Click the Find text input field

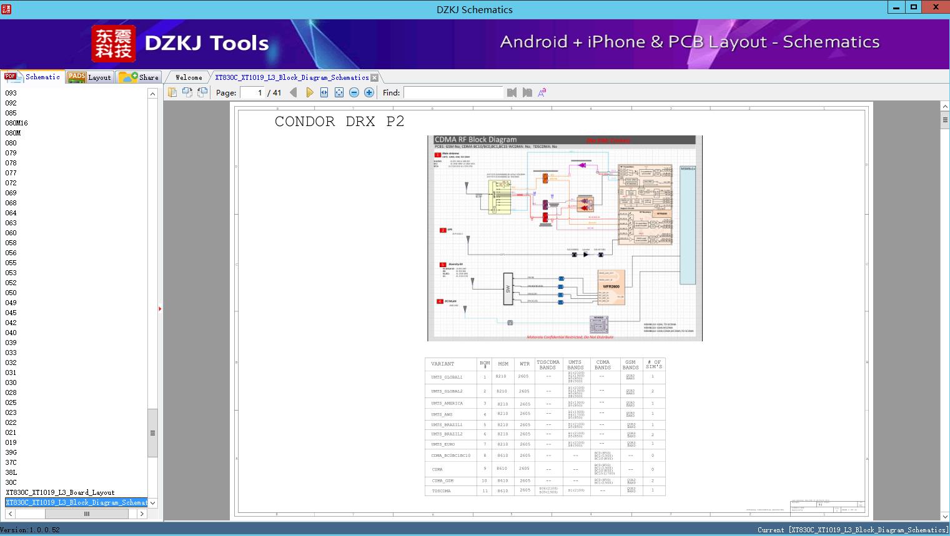coord(453,92)
